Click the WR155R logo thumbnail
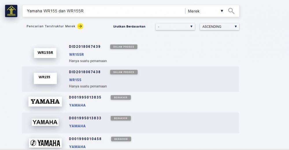 point(45,53)
